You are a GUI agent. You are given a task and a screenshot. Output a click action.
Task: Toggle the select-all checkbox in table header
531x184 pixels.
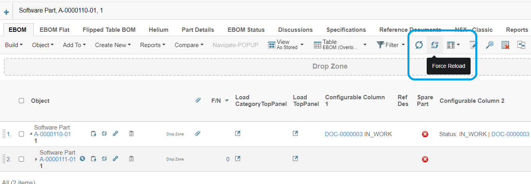22,101
